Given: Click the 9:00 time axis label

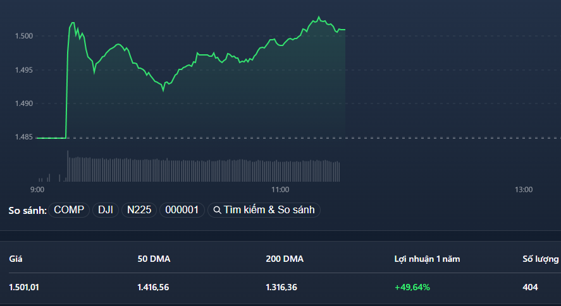Looking at the screenshot, I should pos(37,190).
